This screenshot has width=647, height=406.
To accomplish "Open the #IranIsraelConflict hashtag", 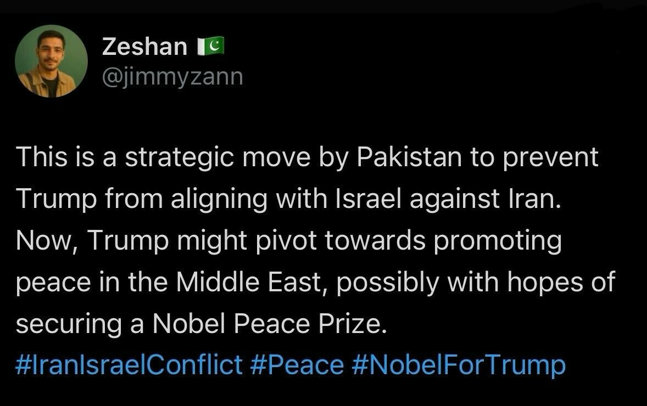I will tap(129, 364).
